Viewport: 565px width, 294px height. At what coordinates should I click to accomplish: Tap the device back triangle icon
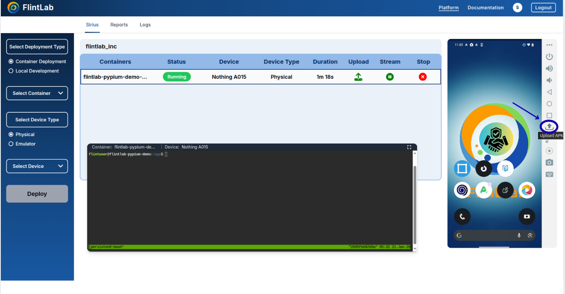pyautogui.click(x=549, y=92)
